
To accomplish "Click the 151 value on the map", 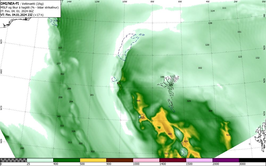I will [x=239, y=32].
